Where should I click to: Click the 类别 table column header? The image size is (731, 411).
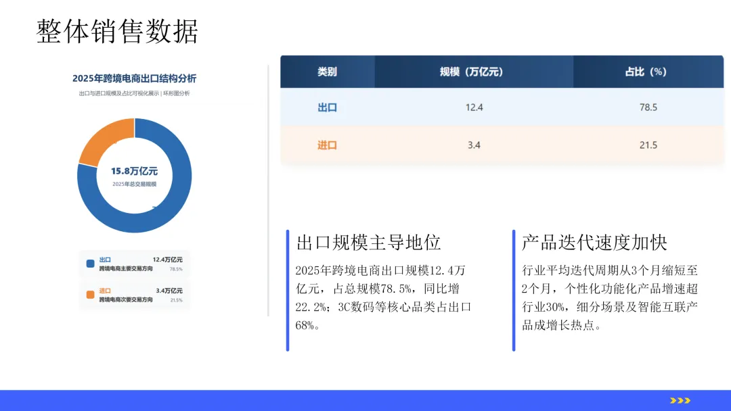(328, 72)
